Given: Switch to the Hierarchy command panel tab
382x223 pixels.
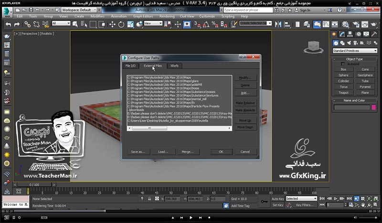Looking at the screenshot, I should [350, 34].
